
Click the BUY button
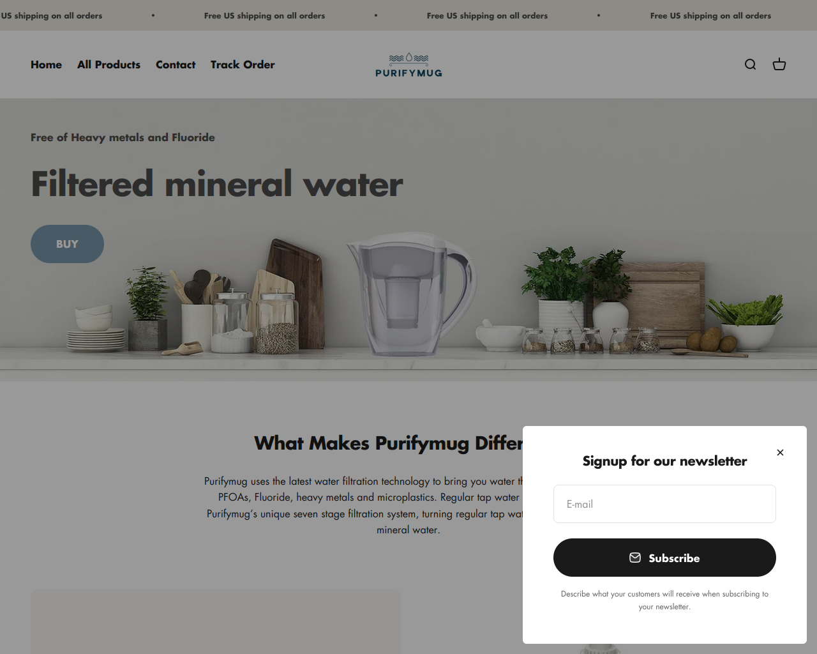click(67, 244)
